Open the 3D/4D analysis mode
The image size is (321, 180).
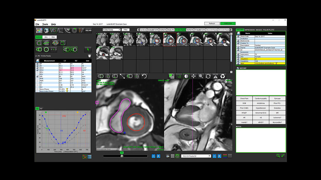click(x=88, y=30)
